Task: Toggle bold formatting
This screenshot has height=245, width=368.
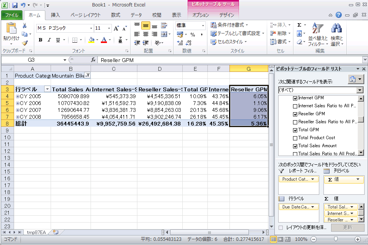Action: 40,40
